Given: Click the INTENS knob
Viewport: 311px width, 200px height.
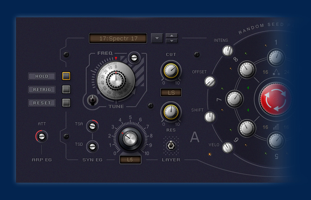Looking at the screenshot, I should (x=227, y=51).
